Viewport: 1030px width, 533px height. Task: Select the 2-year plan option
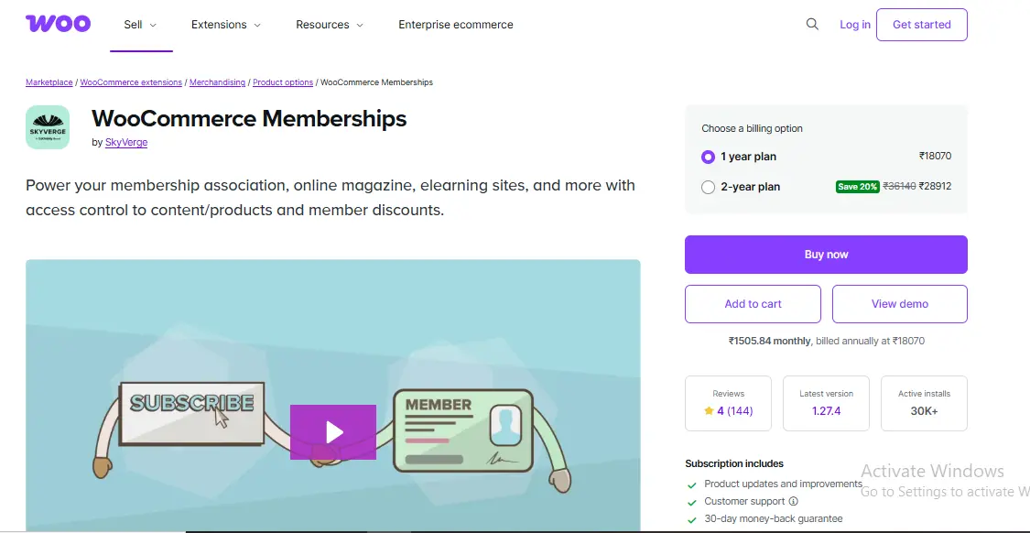point(708,187)
